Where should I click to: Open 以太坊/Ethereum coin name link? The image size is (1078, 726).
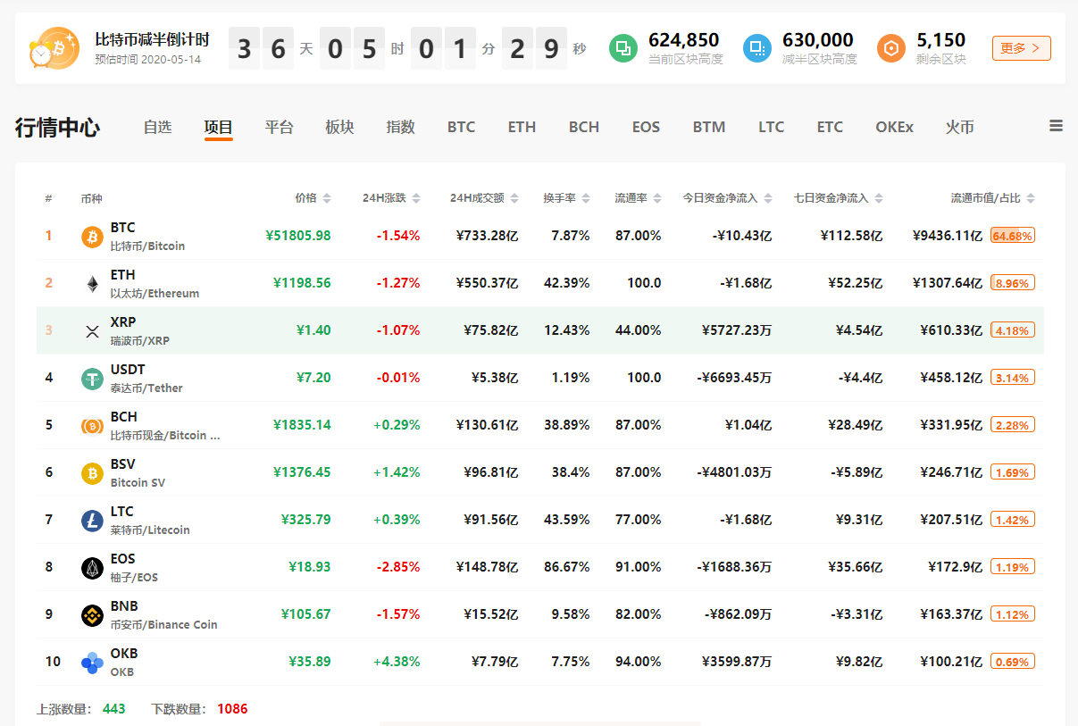pos(155,293)
